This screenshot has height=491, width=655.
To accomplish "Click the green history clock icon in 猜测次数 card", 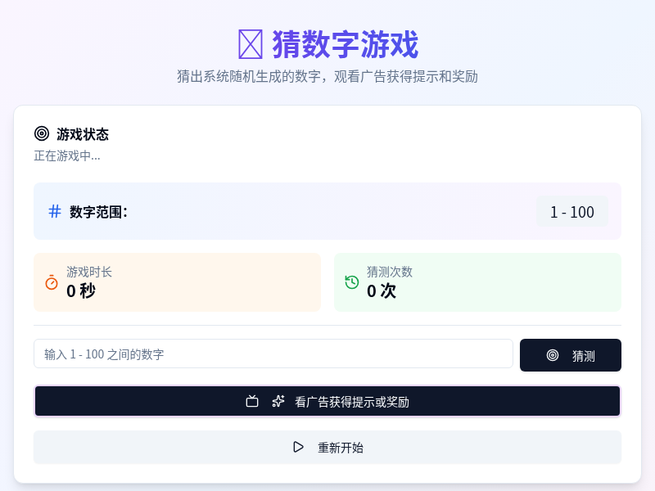I will click(x=350, y=282).
